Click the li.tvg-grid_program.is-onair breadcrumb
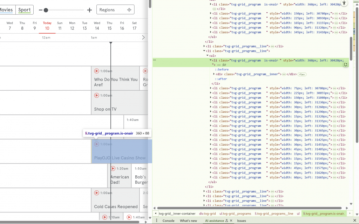 pyautogui.click(x=324, y=213)
